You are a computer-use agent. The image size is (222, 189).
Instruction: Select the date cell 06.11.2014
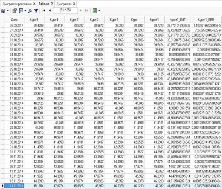[x=14, y=157]
